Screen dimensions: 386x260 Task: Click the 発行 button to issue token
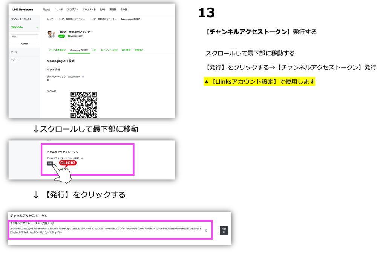click(50, 163)
